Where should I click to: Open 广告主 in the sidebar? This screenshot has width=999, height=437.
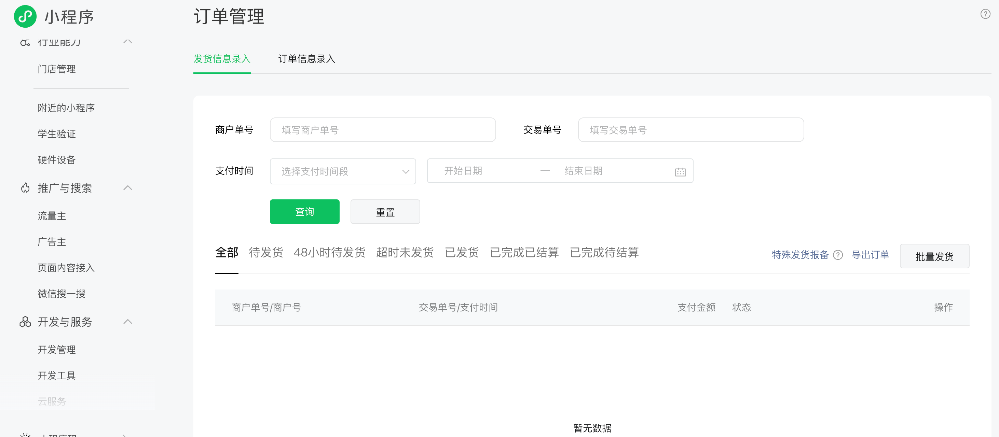[52, 242]
